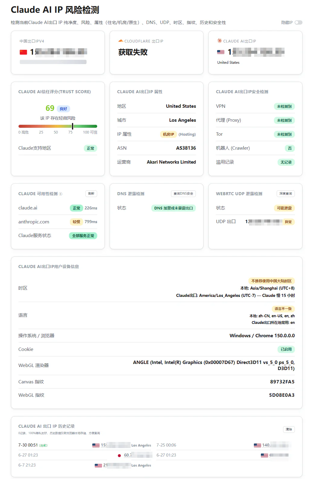Click the Canvas fingerprint value 89732FA5
This screenshot has width=314, height=479.
tap(282, 382)
